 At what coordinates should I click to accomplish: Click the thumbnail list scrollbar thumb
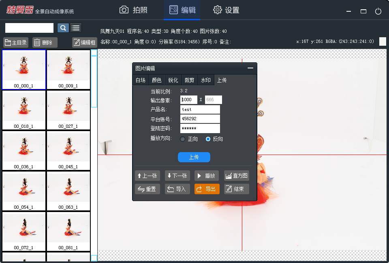click(94, 82)
